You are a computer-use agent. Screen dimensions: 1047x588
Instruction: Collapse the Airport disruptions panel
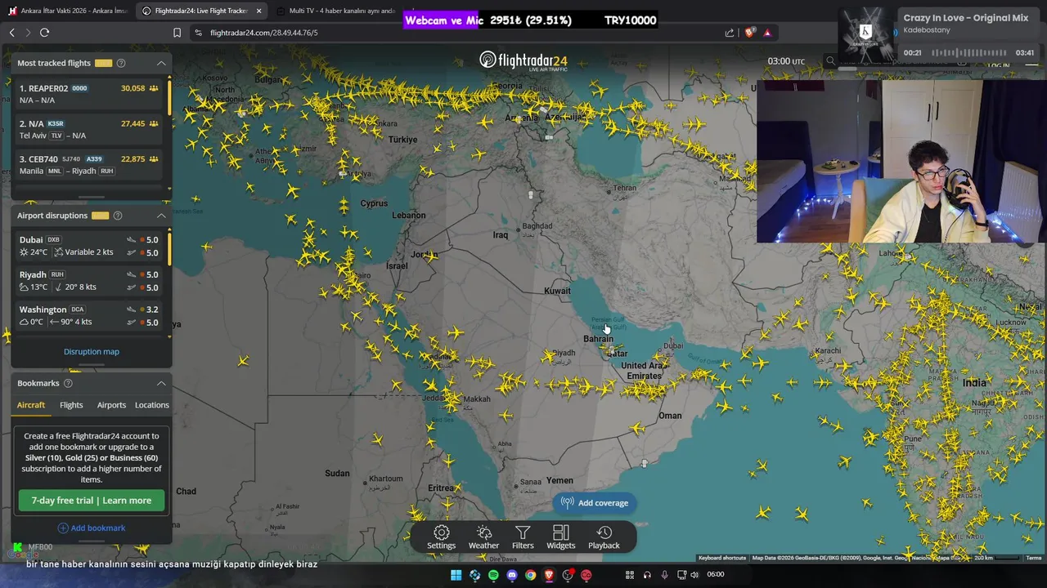point(161,216)
